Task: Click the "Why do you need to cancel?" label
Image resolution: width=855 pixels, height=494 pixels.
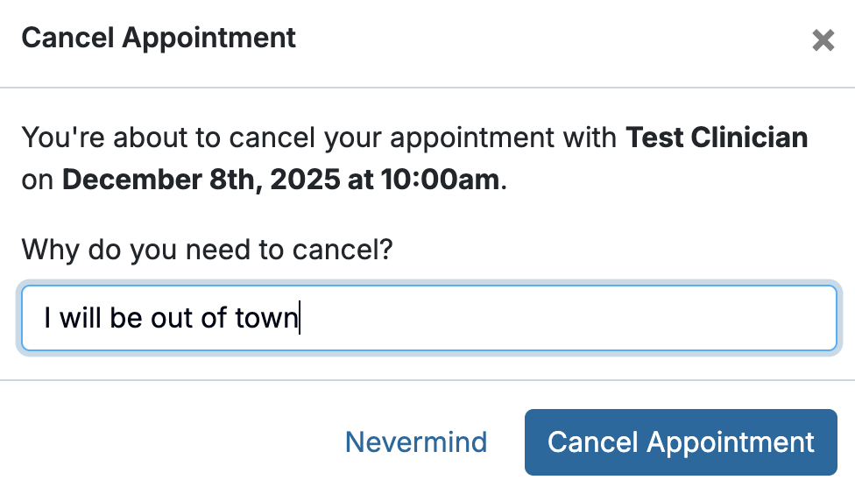Action: tap(207, 251)
